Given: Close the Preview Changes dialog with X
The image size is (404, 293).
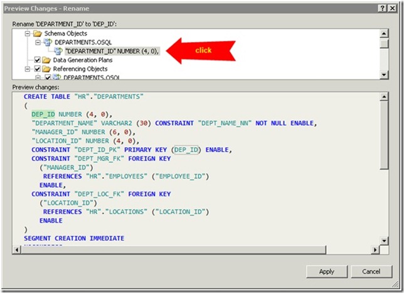Looking at the screenshot, I should click(x=393, y=7).
